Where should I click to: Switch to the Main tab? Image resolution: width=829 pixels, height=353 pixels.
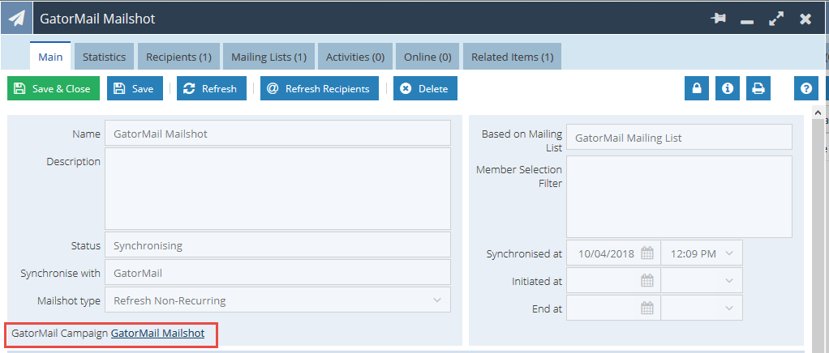click(51, 57)
